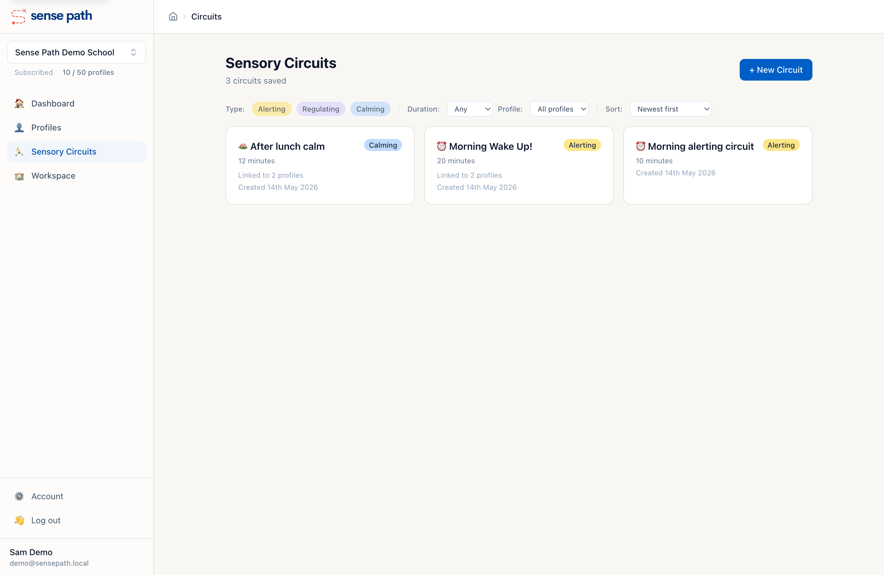Click Created date on After lunch calm
Screen dimensions: 884x575
278,187
